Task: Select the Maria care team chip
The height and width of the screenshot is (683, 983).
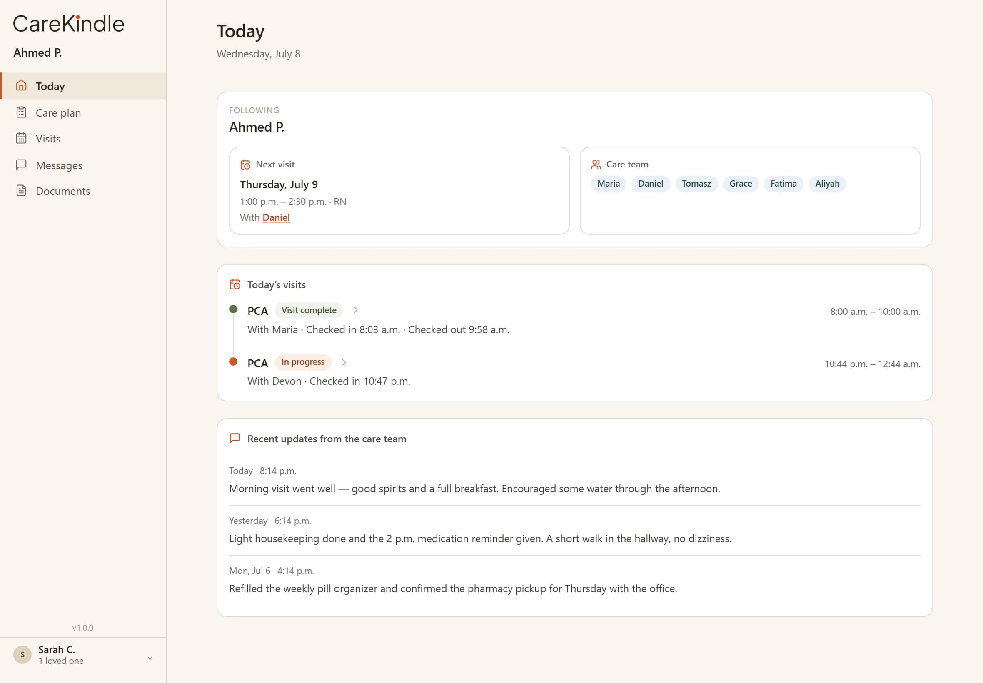Action: [608, 184]
